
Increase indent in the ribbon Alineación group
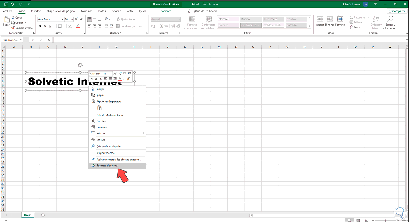112,26
